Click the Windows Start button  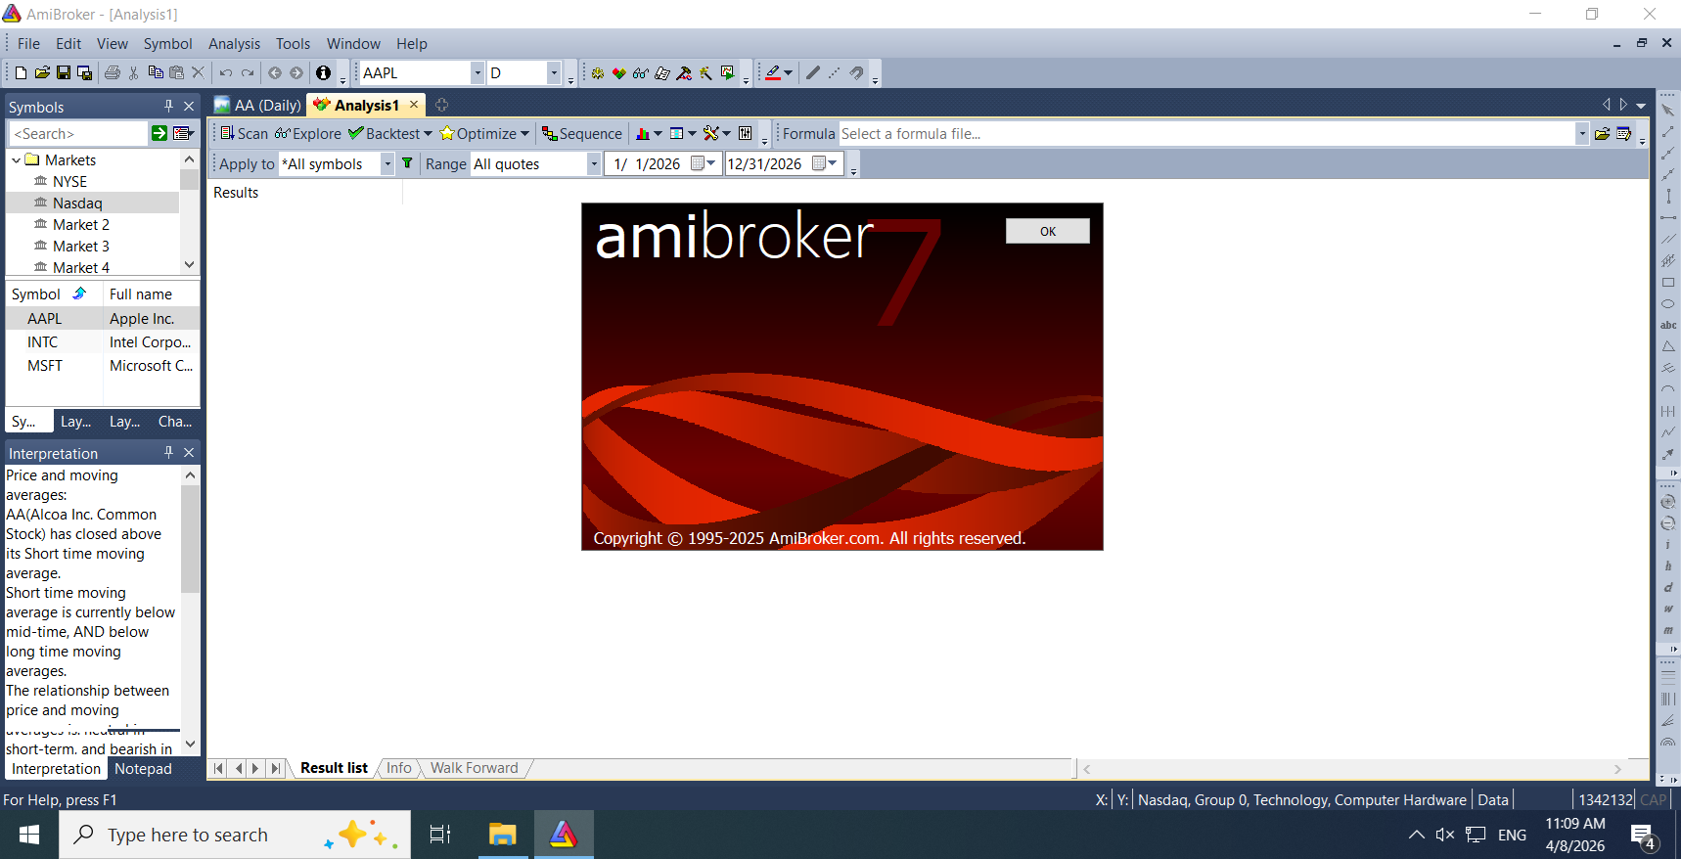click(29, 835)
